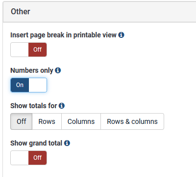This screenshot has height=177, width=196.
Task: Click blank side of page break switch
Action: pyautogui.click(x=20, y=50)
